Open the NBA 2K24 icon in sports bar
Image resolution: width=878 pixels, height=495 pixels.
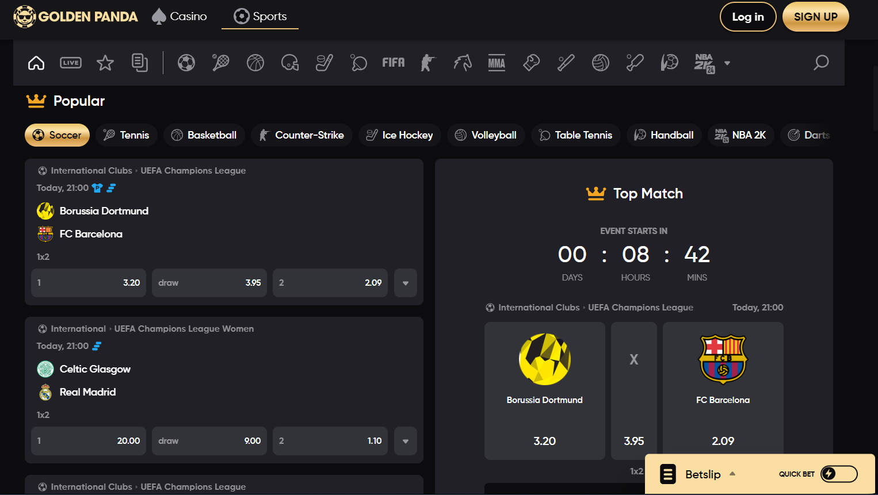pyautogui.click(x=704, y=63)
